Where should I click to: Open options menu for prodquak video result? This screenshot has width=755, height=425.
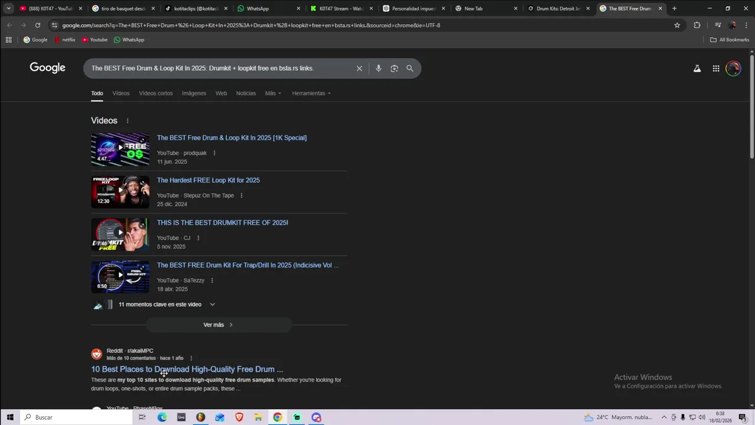click(x=214, y=153)
